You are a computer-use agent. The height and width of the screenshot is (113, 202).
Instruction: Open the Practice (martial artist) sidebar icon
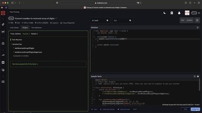click(x=3, y=24)
